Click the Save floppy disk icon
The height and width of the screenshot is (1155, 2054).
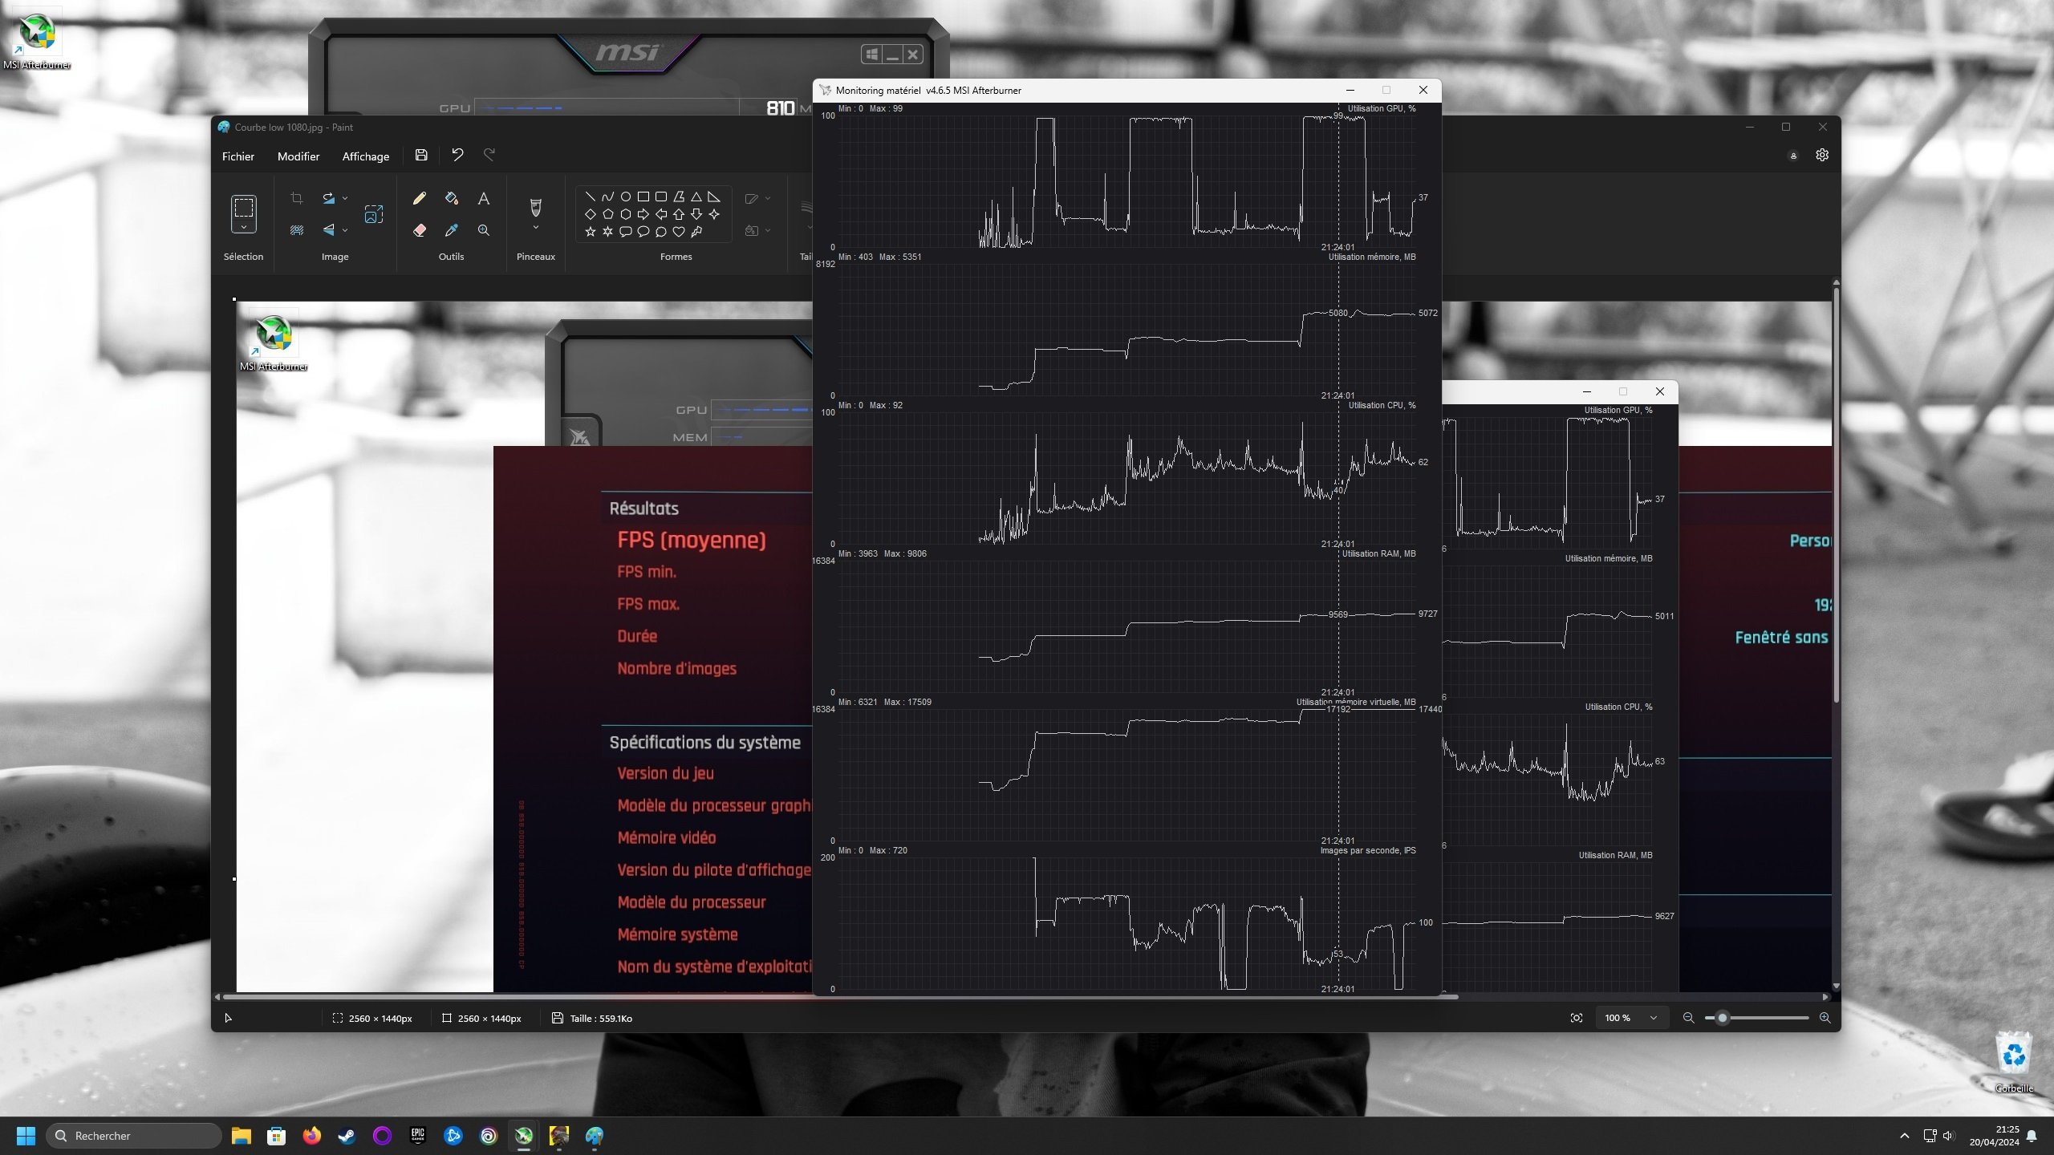(x=421, y=156)
